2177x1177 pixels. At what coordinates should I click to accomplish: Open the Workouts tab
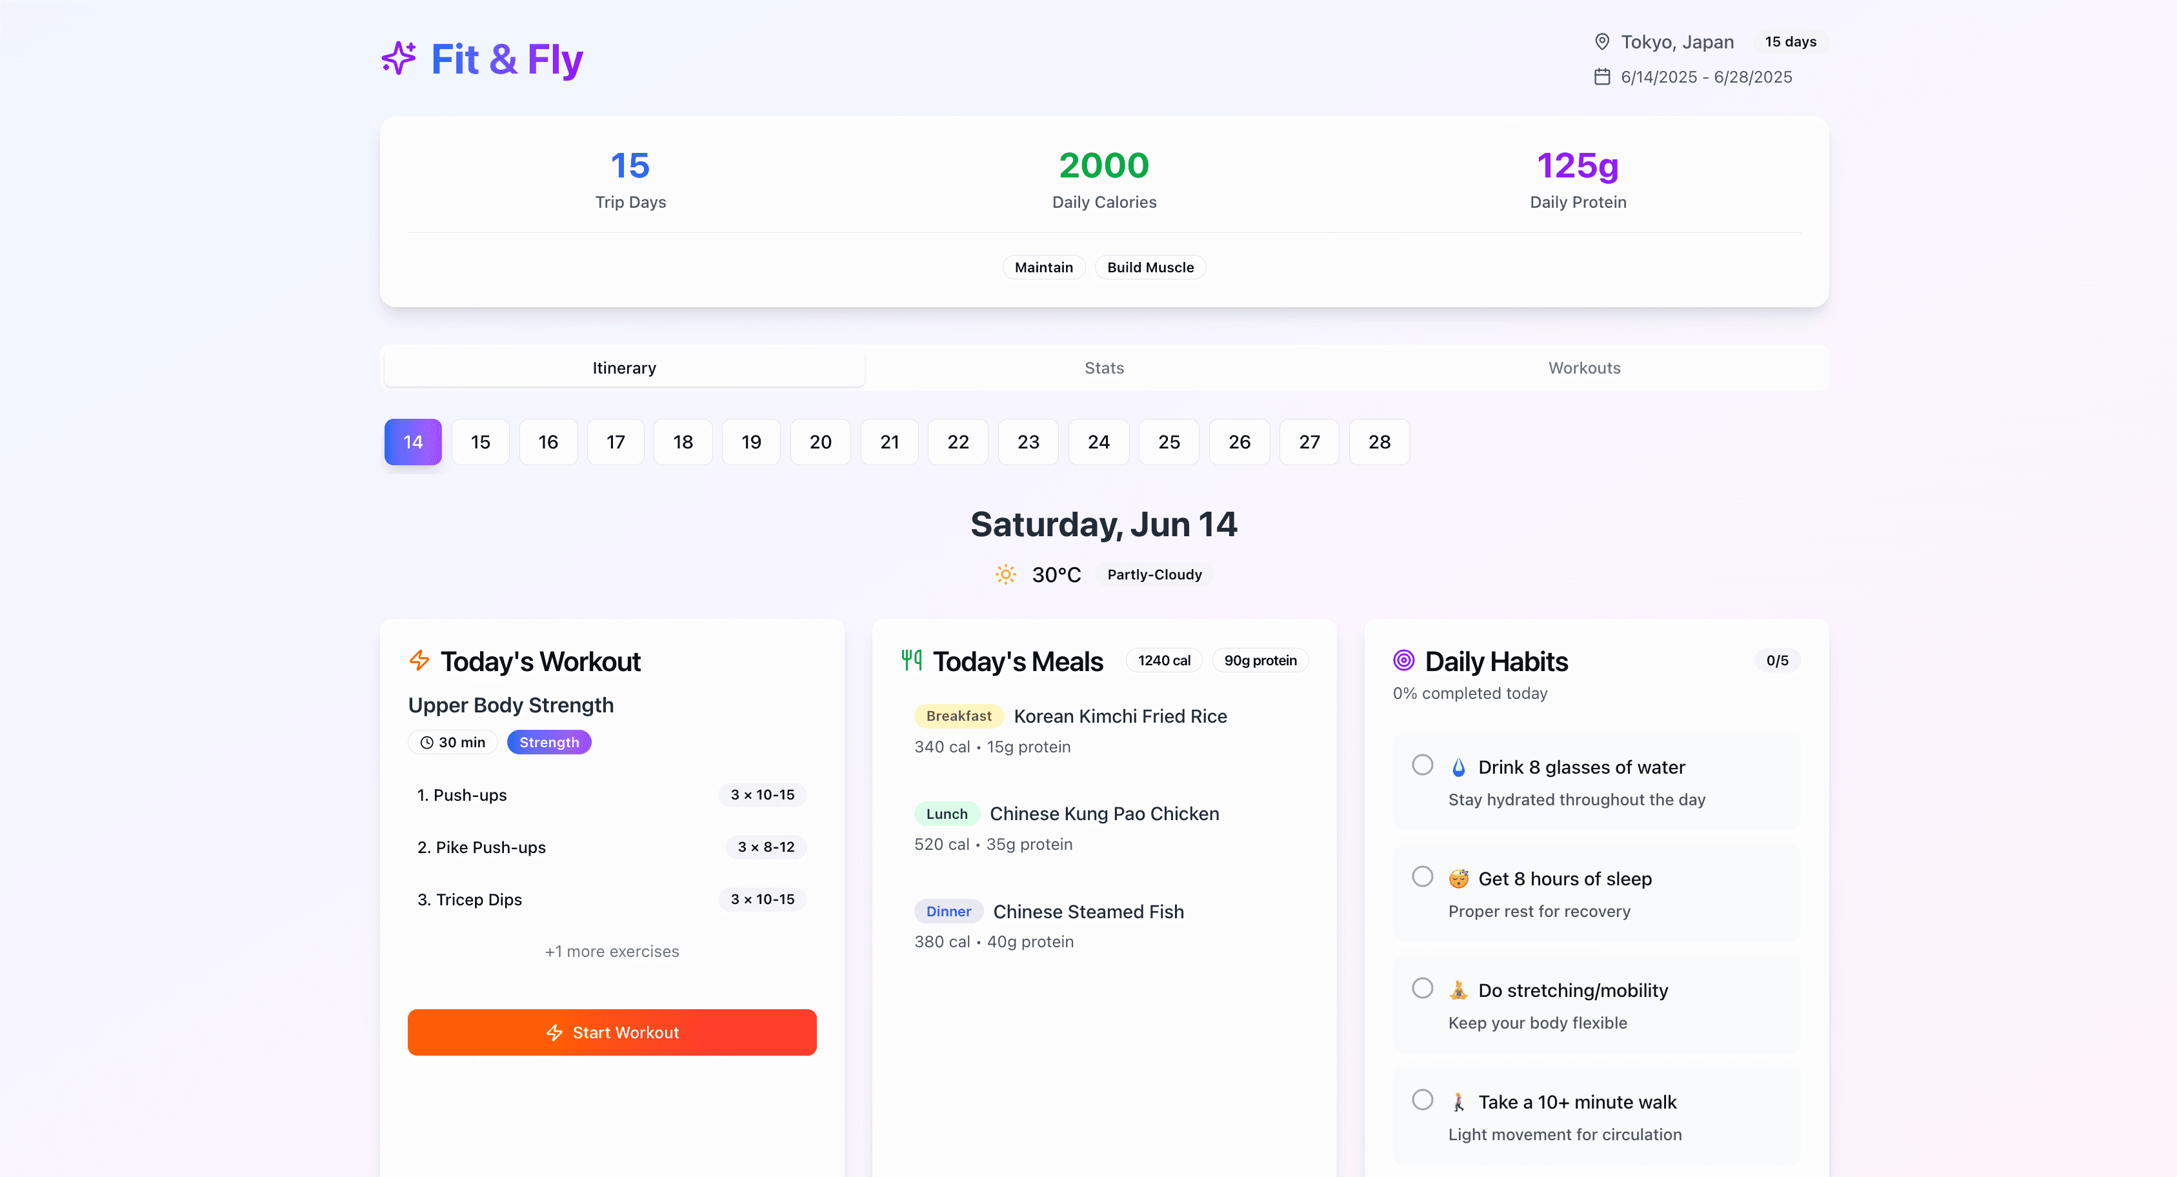pyautogui.click(x=1584, y=368)
